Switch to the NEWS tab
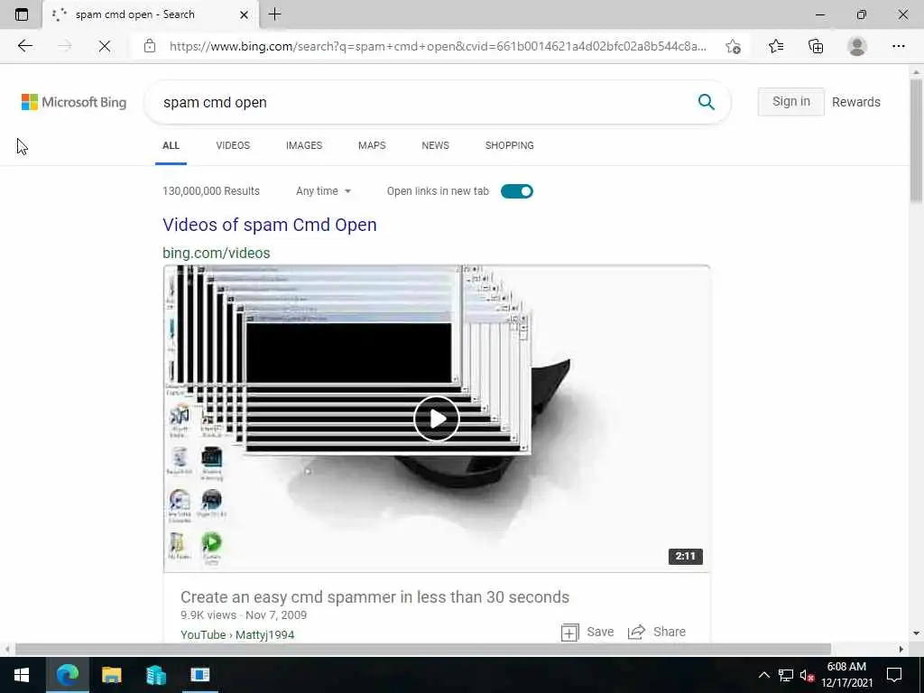The height and width of the screenshot is (693, 924). (436, 145)
